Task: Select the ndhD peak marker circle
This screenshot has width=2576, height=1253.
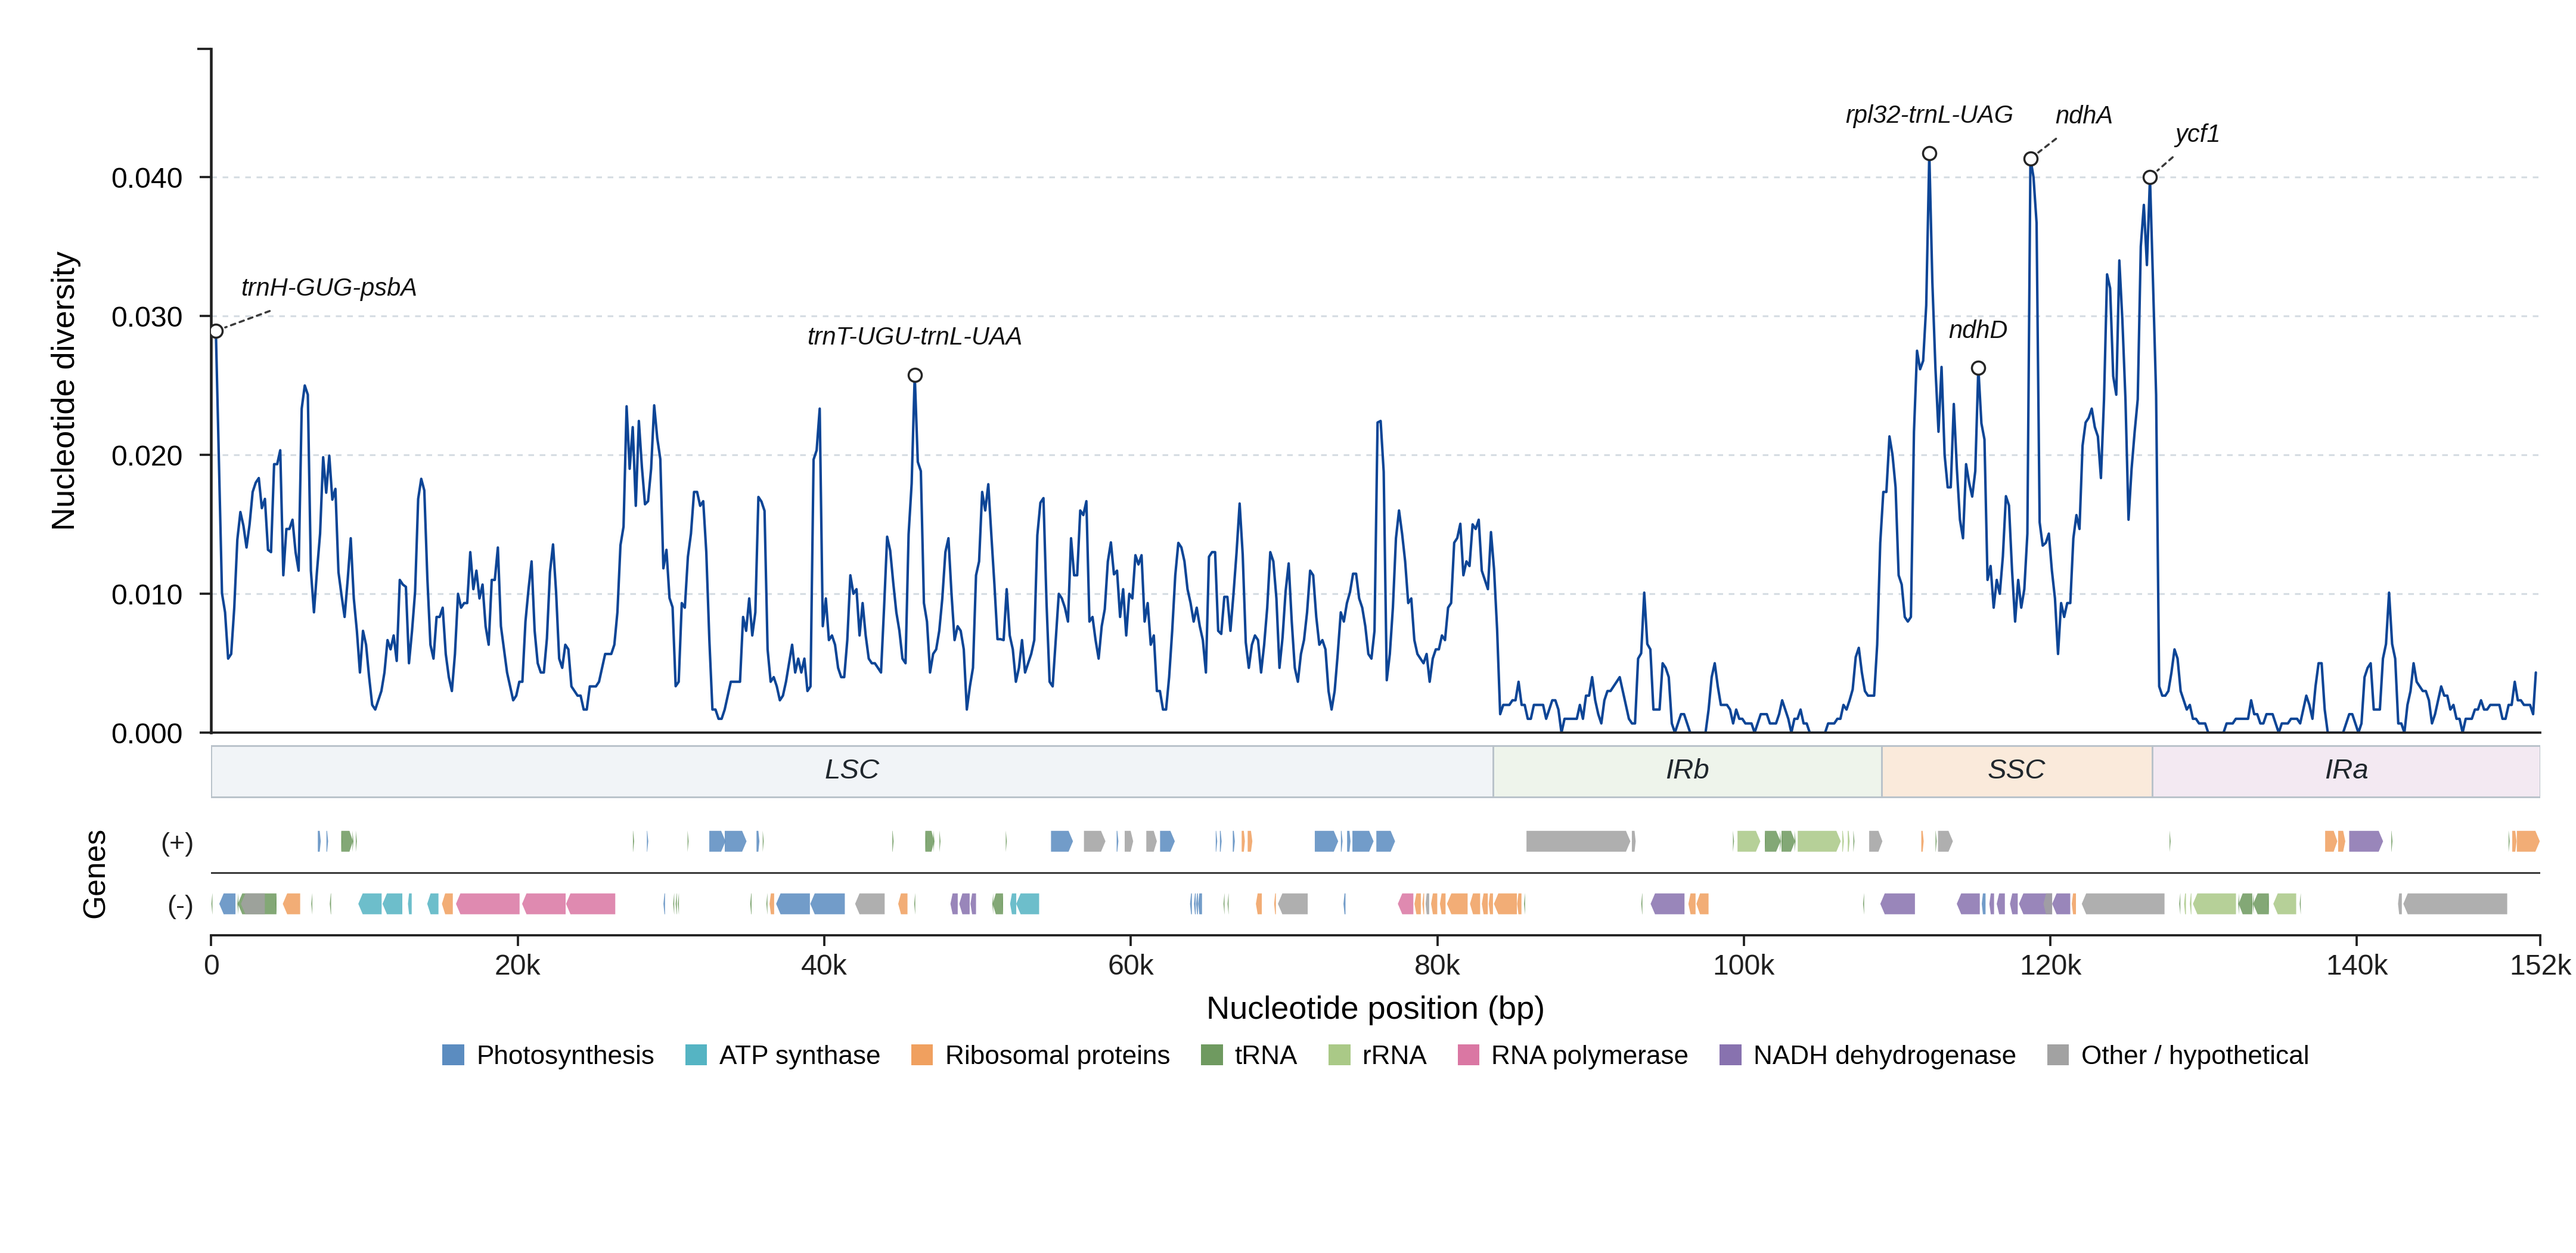Action: point(1978,368)
